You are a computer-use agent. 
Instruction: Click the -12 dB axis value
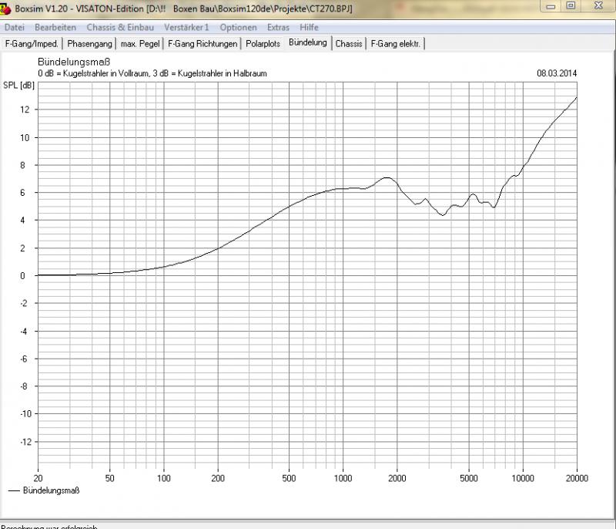pos(25,442)
